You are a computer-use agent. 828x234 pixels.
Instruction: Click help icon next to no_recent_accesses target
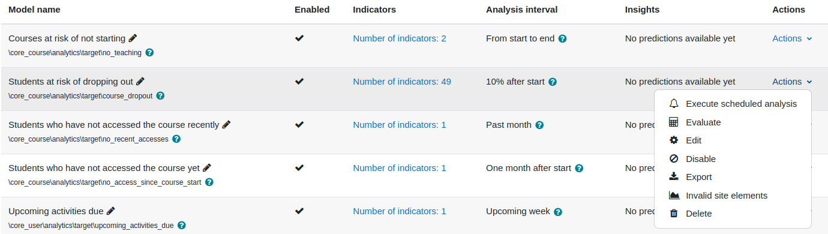tap(176, 139)
